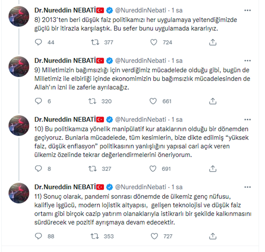Screen dimensions: 265x252
Task: Open more options for tweet 8
Action: point(248,11)
